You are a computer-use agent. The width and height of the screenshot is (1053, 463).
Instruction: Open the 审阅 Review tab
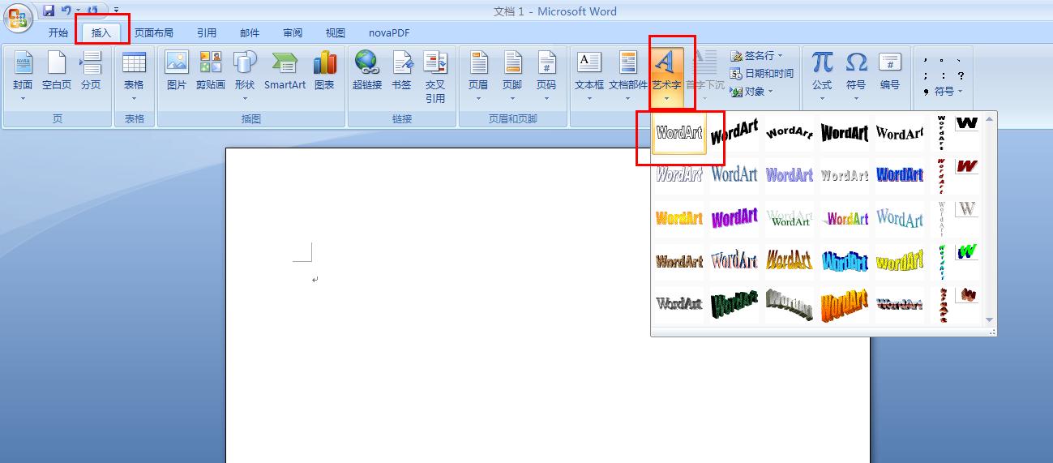click(293, 33)
